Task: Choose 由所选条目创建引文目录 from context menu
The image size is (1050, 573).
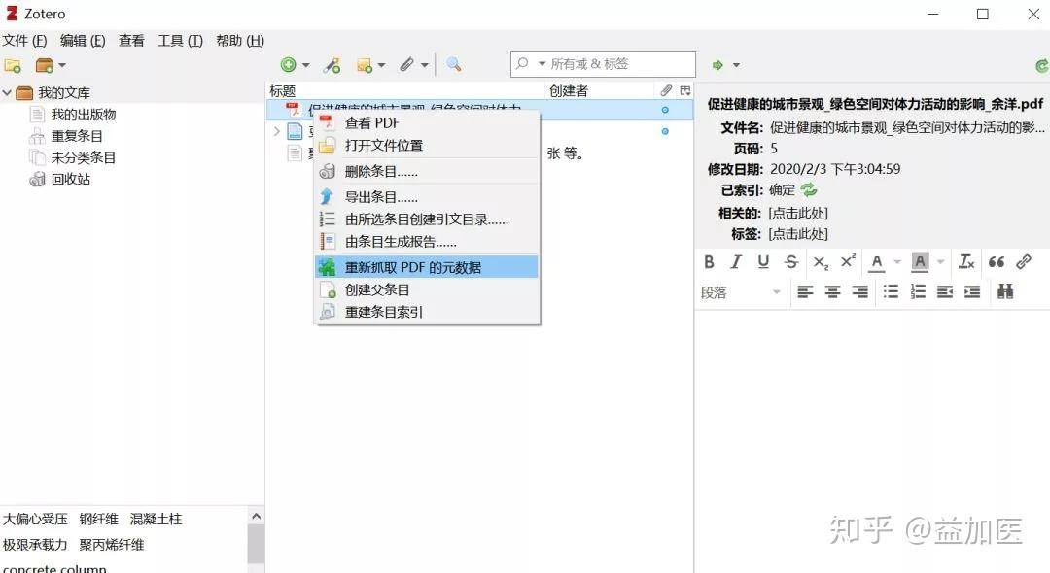Action: (427, 219)
